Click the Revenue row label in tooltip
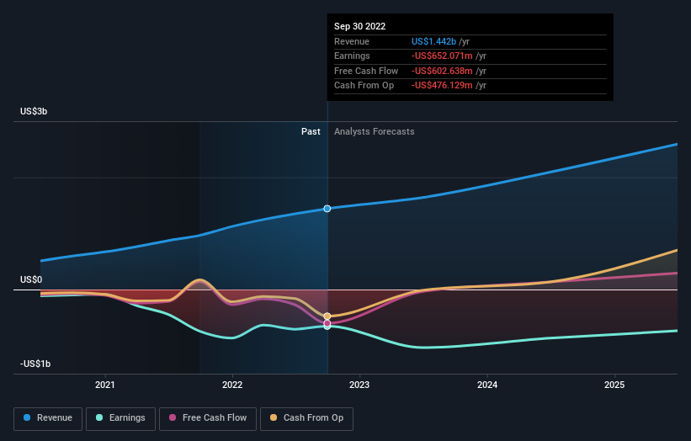The height and width of the screenshot is (441, 691). [352, 41]
